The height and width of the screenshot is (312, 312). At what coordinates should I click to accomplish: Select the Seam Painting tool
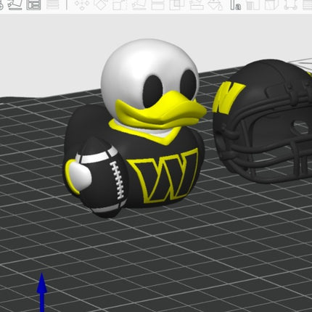[215, 4]
